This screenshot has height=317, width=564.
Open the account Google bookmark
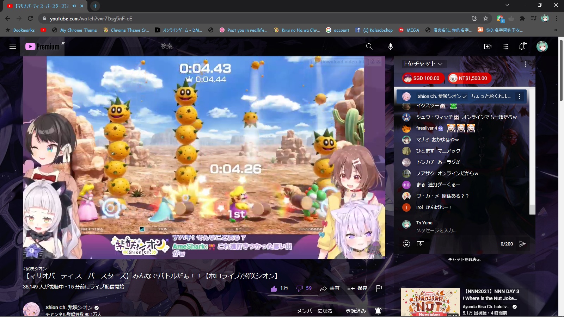(x=337, y=30)
